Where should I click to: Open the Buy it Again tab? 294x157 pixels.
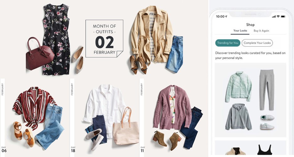point(261,31)
